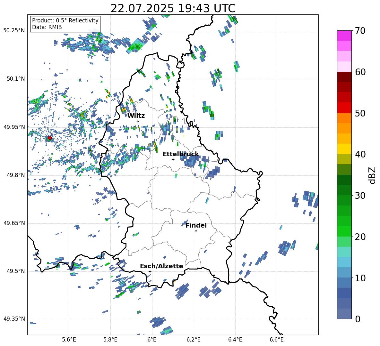
Task: Click the dark maroon colorbar band below 60
Action: (344, 77)
